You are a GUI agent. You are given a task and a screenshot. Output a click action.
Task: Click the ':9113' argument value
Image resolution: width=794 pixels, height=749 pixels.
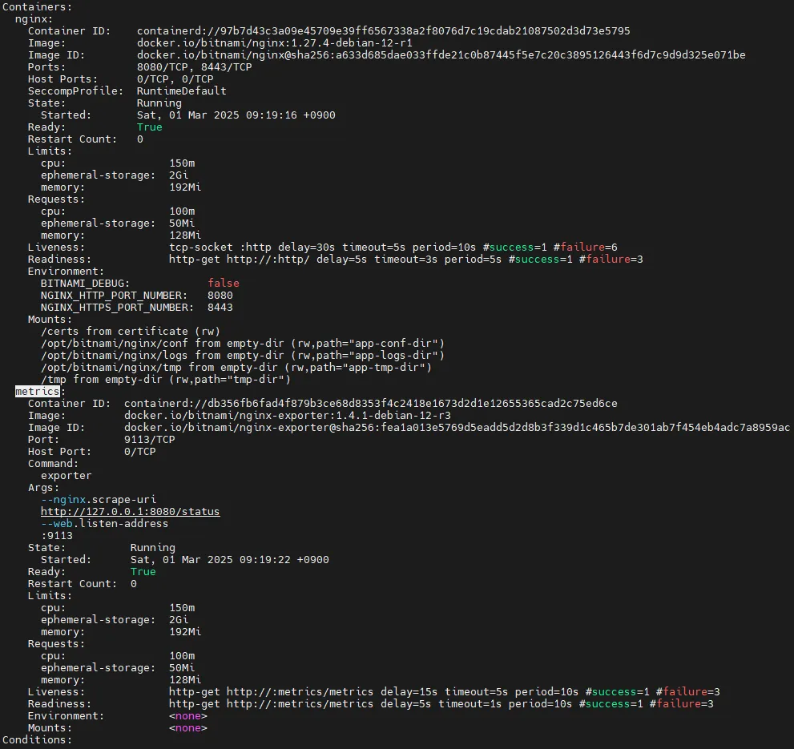pos(57,536)
